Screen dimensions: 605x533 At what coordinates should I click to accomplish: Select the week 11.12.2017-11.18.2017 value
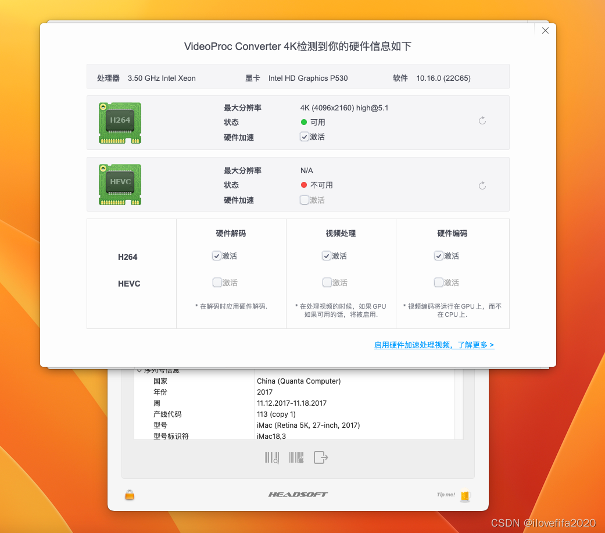click(x=292, y=403)
